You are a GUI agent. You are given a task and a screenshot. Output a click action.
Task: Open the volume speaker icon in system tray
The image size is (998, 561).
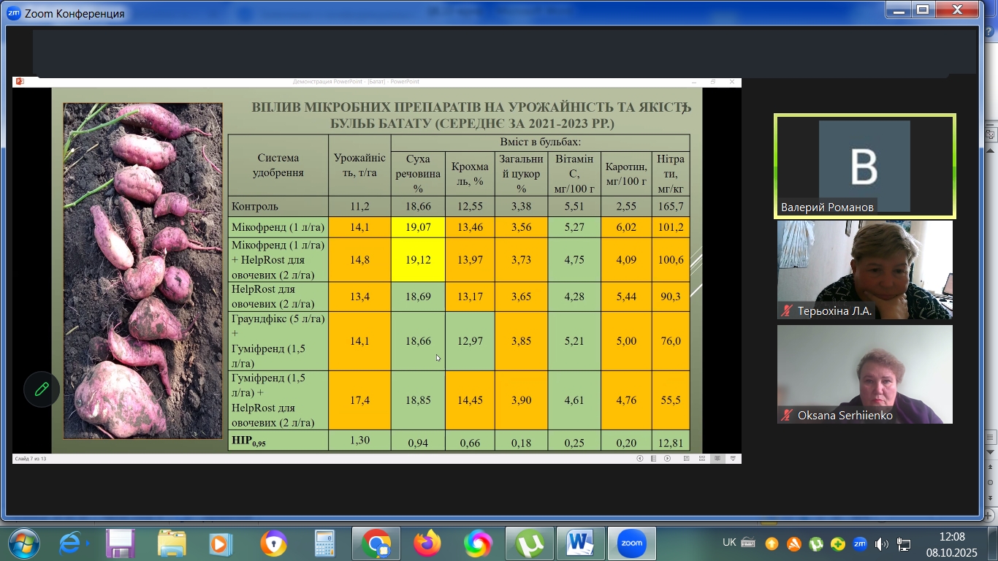coord(881,544)
